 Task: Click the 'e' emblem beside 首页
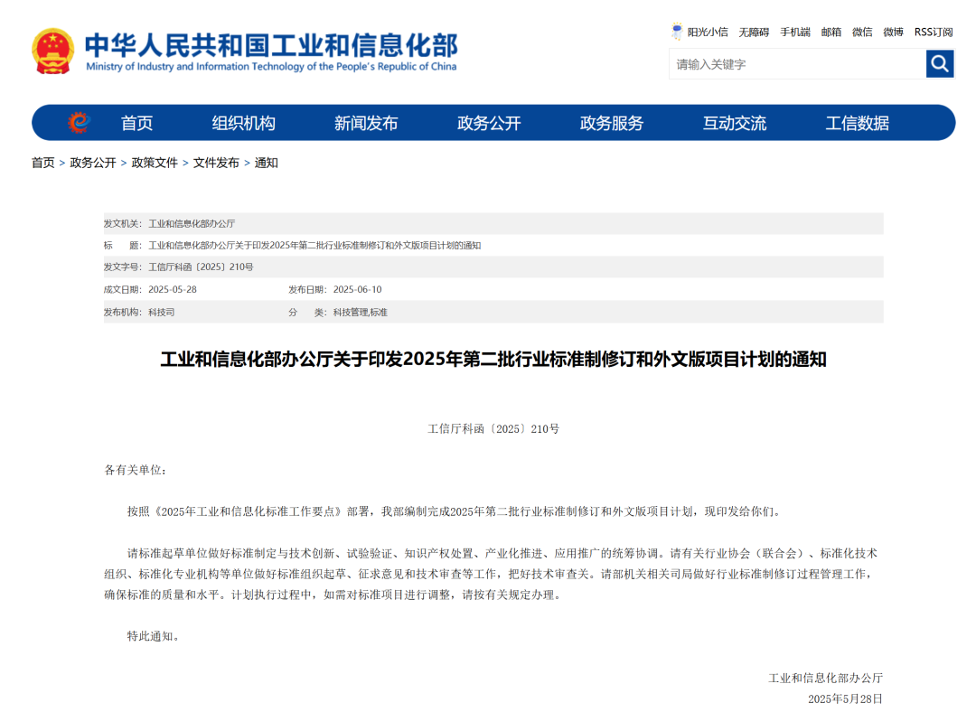pos(80,122)
